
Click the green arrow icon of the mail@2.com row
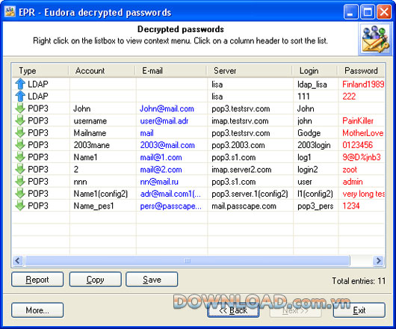20,169
